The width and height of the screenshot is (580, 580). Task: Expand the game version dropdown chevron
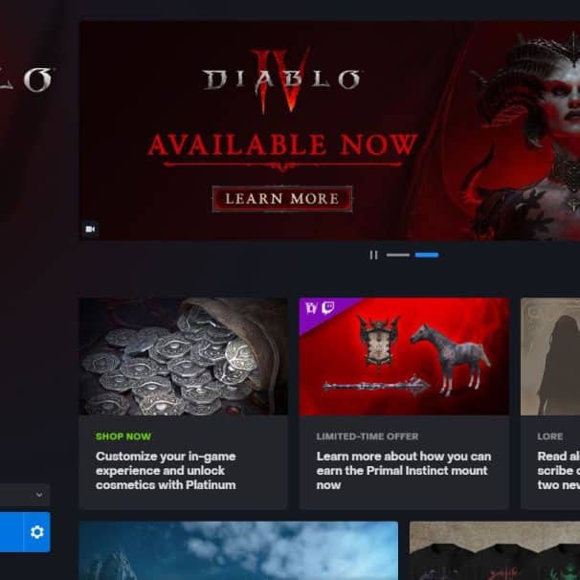pyautogui.click(x=39, y=495)
